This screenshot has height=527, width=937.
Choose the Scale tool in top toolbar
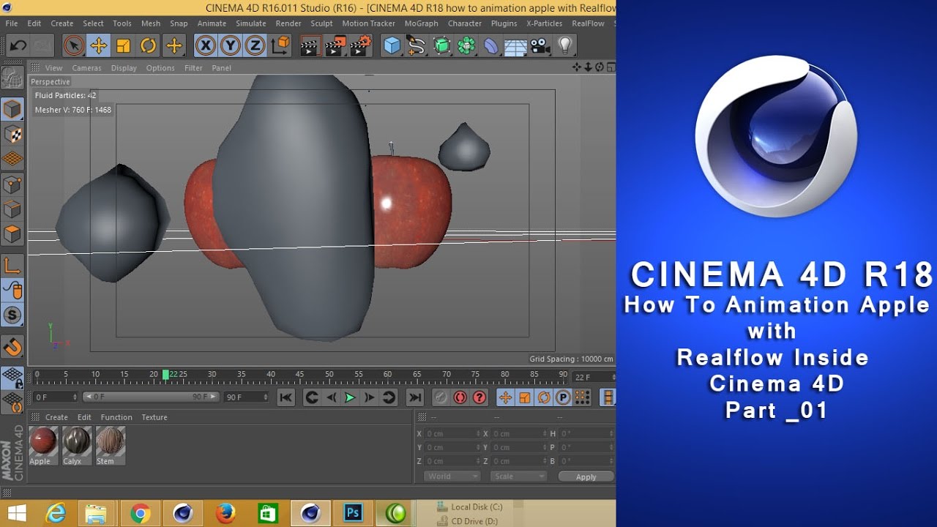click(x=123, y=46)
